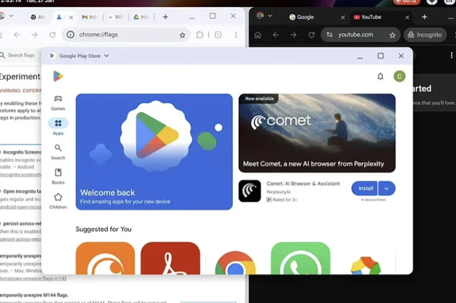Switch to the Gmail Inbox tab
456x303 pixels.
tap(89, 17)
